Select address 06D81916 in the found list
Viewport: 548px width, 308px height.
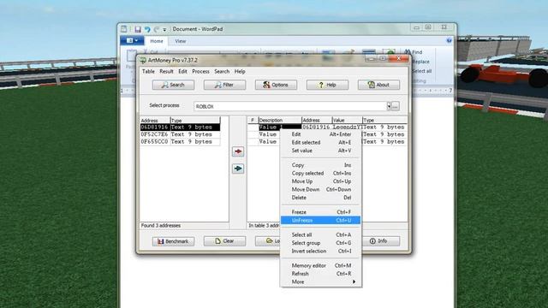click(181, 127)
